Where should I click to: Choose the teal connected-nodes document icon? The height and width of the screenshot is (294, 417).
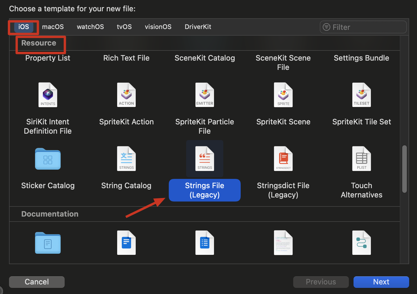(362, 243)
